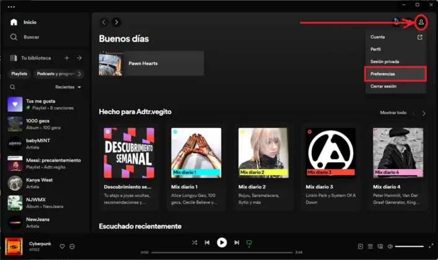Open the now playing view icon
This screenshot has width=438, height=260.
coord(361,246)
